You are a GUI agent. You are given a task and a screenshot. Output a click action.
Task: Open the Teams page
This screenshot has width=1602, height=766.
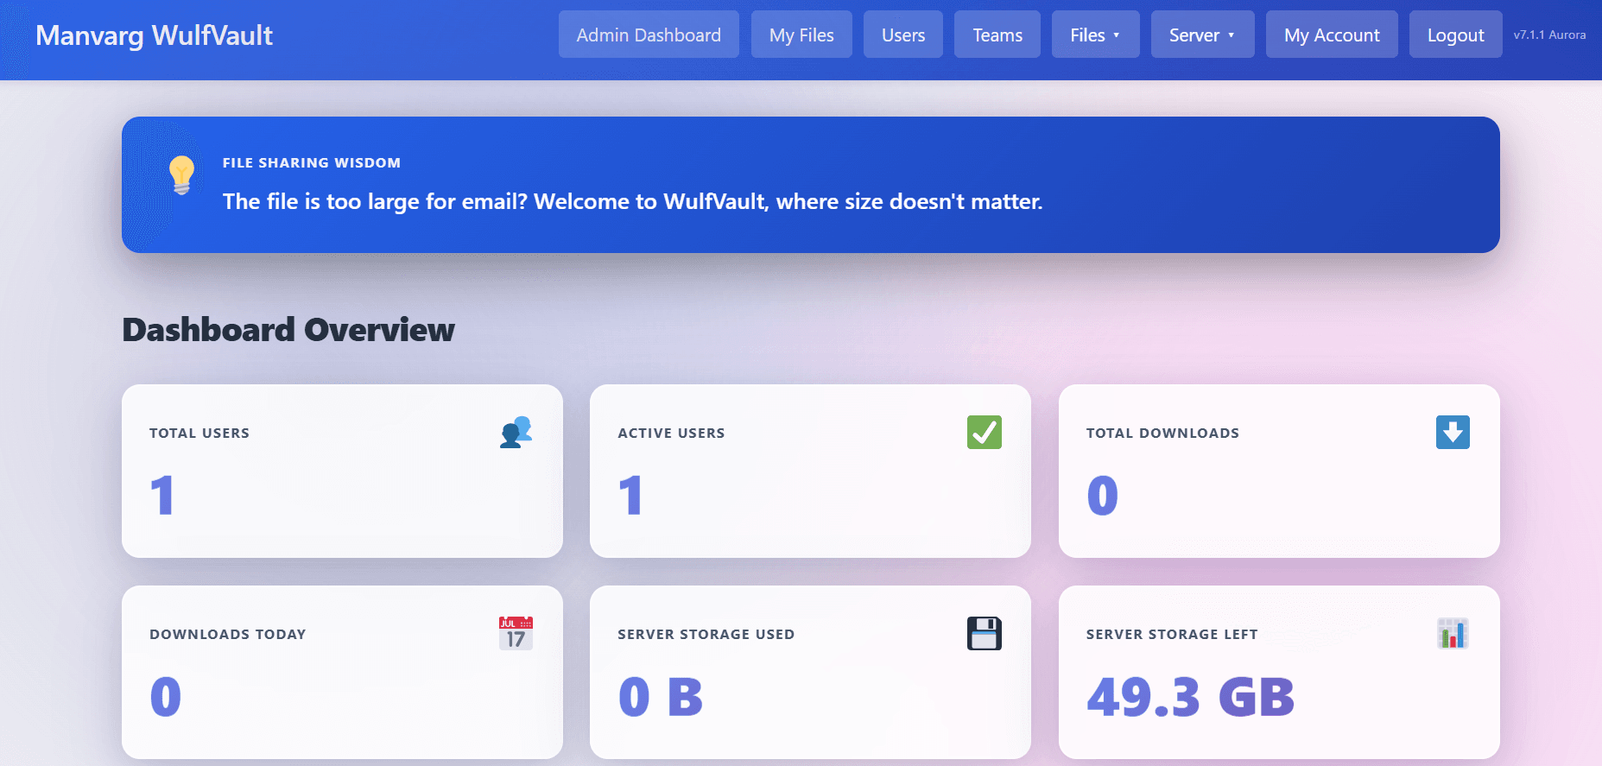click(997, 35)
